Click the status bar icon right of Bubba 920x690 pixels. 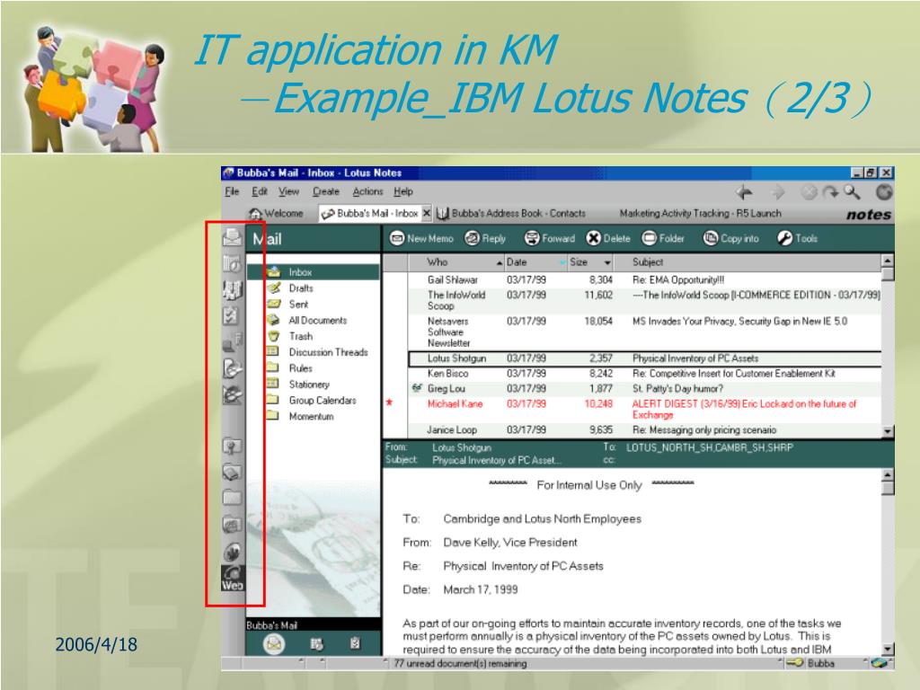tap(880, 663)
